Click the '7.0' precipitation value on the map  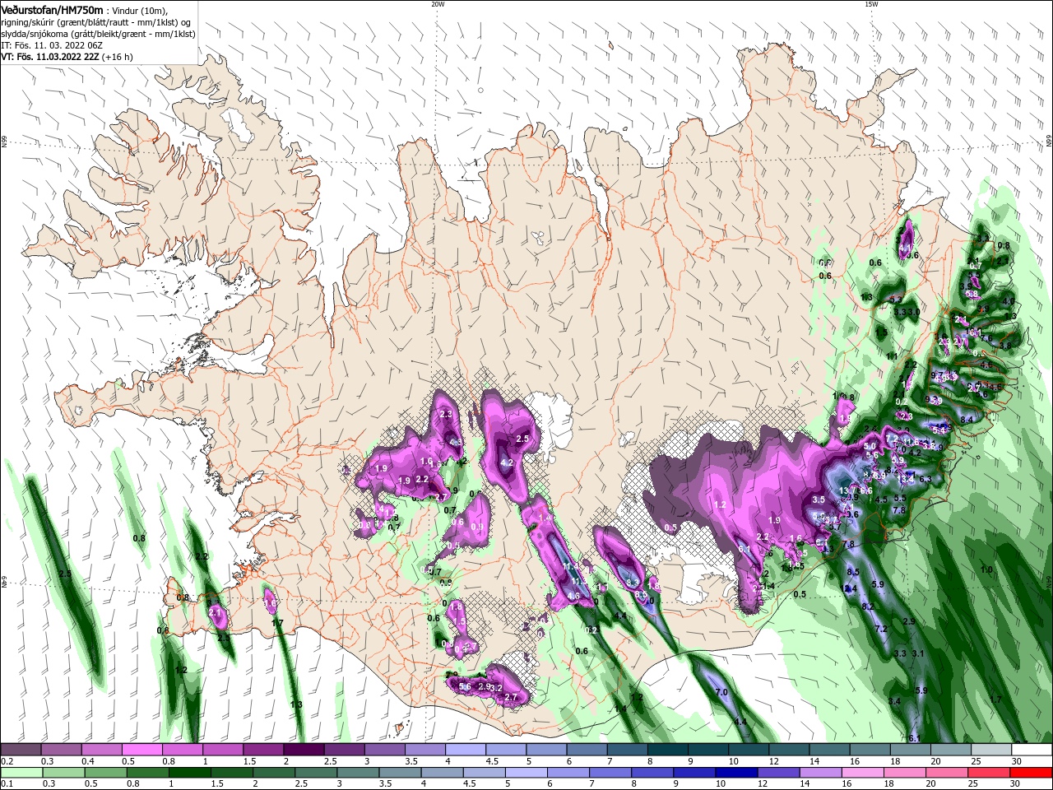(721, 693)
